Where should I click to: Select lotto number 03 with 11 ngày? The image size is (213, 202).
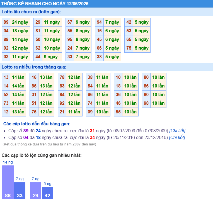click(6, 57)
